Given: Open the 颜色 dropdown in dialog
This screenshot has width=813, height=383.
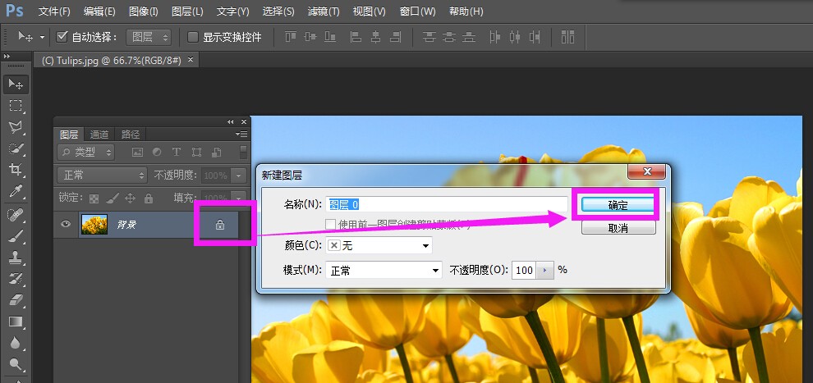Looking at the screenshot, I should [x=379, y=245].
